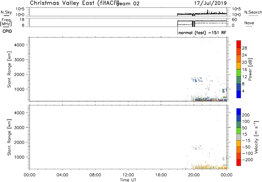Pick the bright green 15-50 velocity colorbar segment
Viewport: 262px width, 182px height.
(239, 131)
